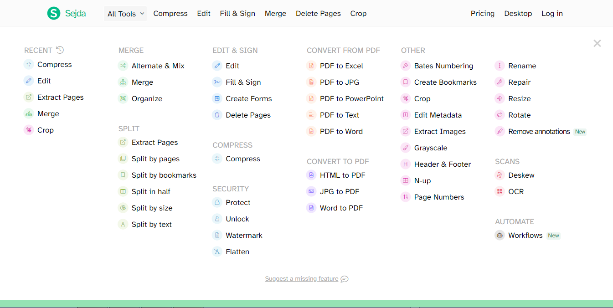Open Edit in the top navigation
The width and height of the screenshot is (613, 308).
204,14
